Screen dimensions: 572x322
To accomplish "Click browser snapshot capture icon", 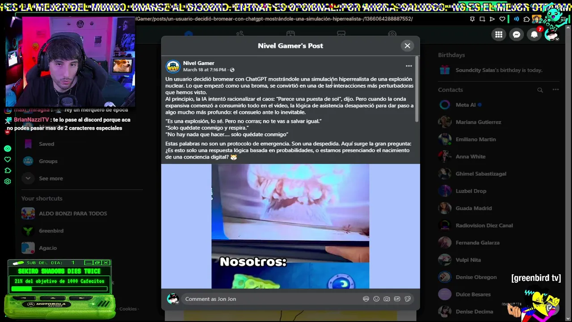I will (482, 19).
